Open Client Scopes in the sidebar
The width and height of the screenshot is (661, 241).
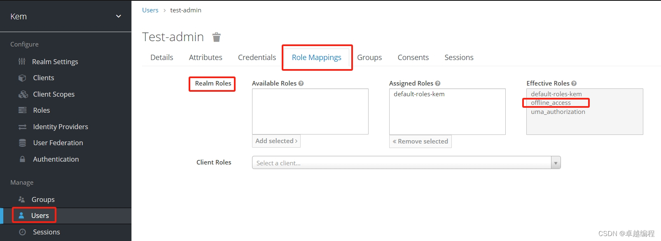54,94
